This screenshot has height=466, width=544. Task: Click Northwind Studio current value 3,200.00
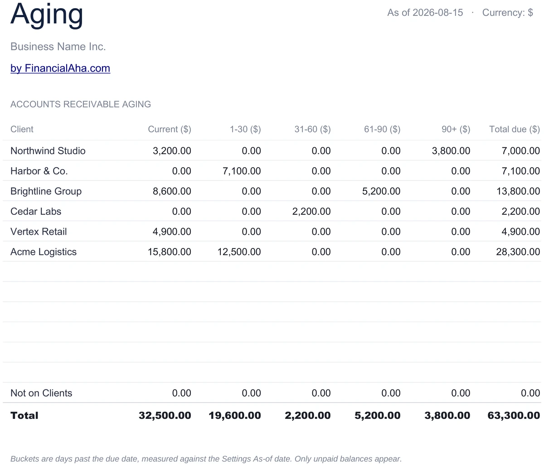[x=172, y=151]
